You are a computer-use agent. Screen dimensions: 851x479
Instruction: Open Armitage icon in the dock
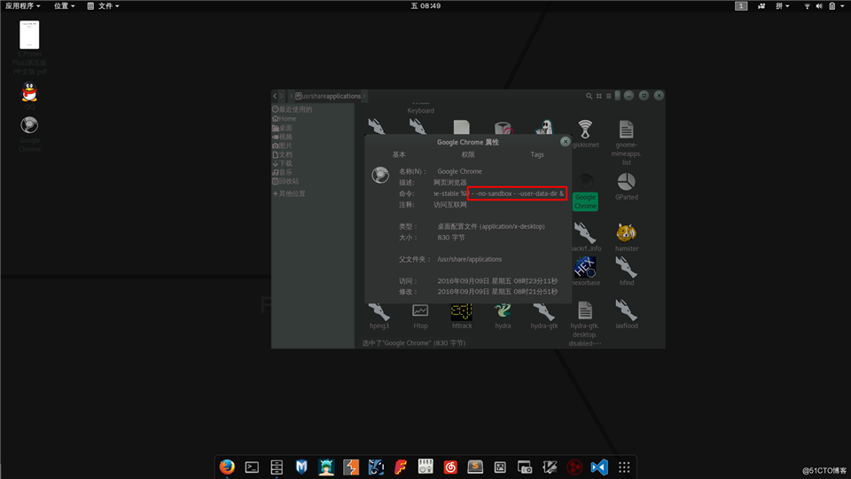coord(326,467)
